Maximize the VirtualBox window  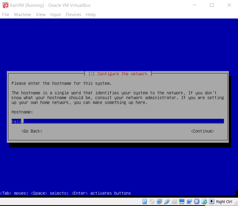(x=212, y=5)
